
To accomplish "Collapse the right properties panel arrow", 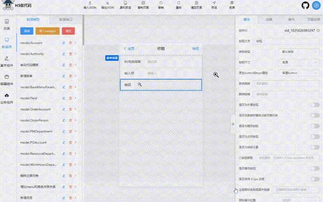I will [233, 124].
